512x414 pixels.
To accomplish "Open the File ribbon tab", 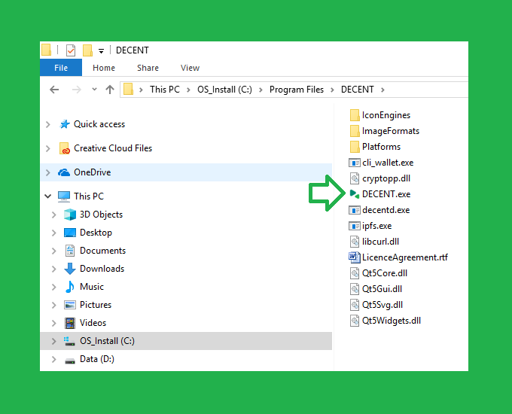I will [61, 68].
